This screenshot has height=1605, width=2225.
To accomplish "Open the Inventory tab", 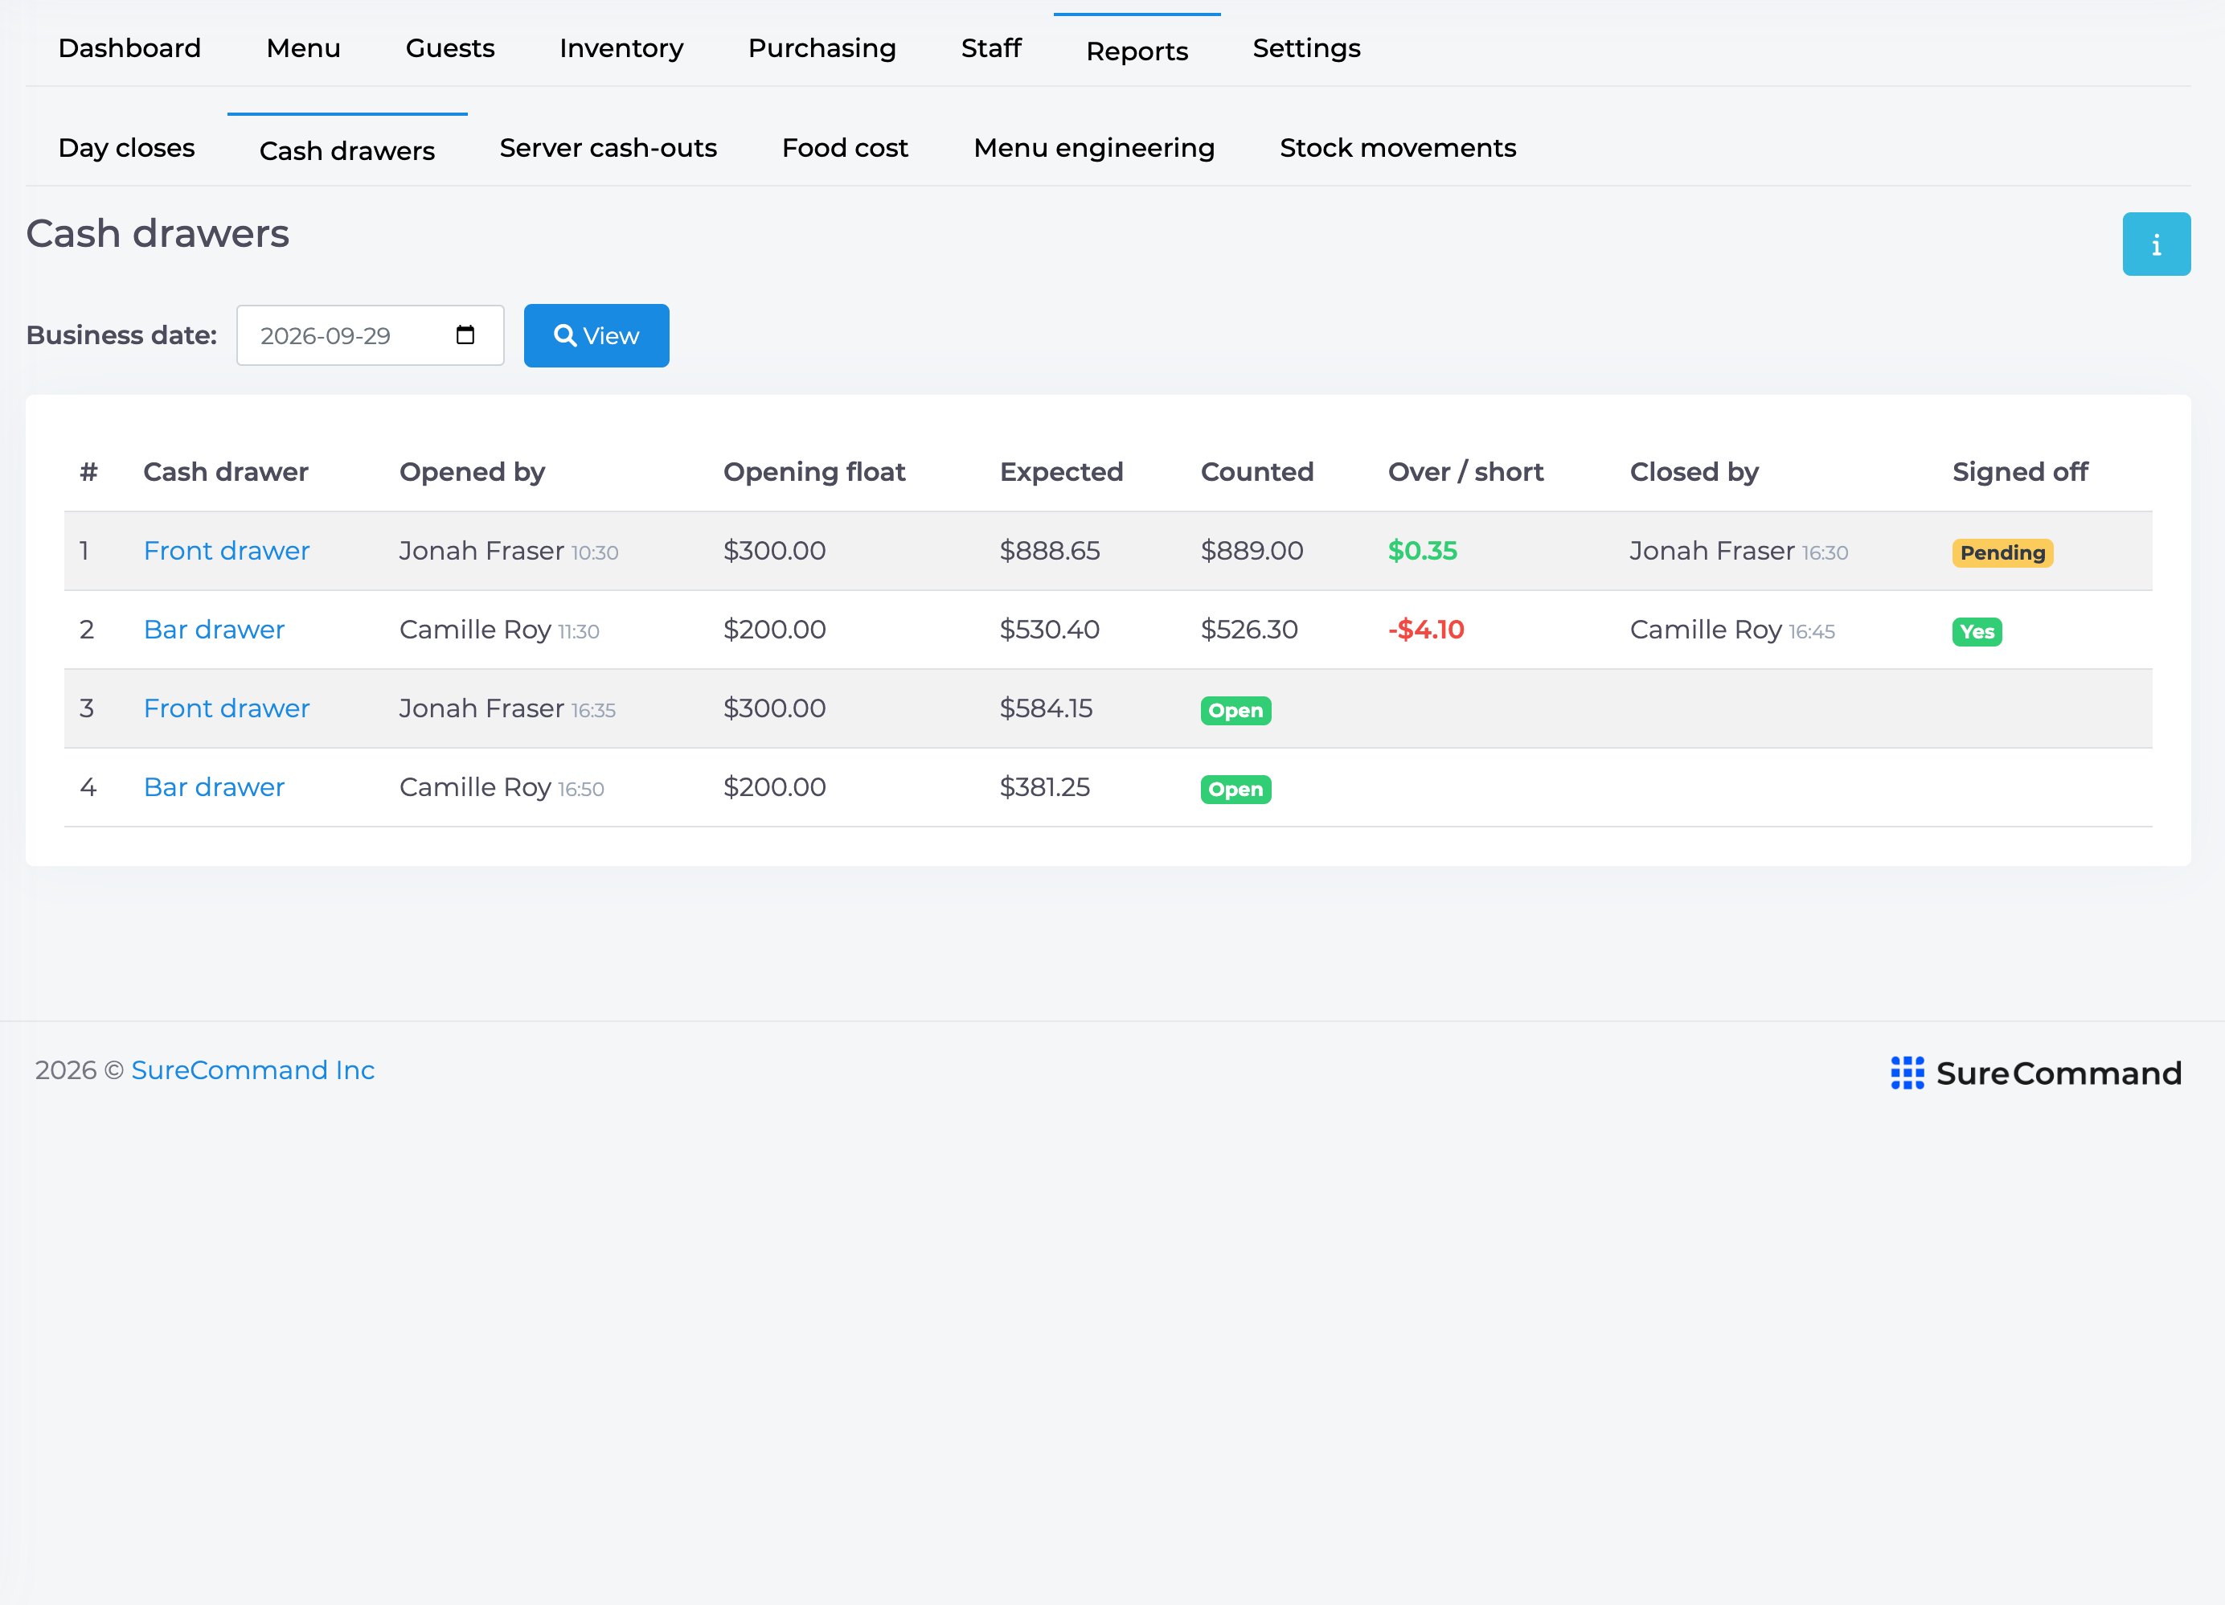I will coord(621,48).
